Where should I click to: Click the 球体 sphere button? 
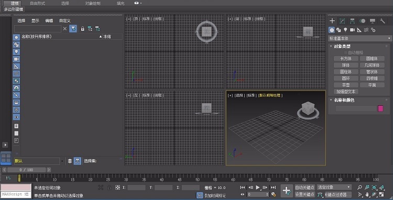(346, 65)
